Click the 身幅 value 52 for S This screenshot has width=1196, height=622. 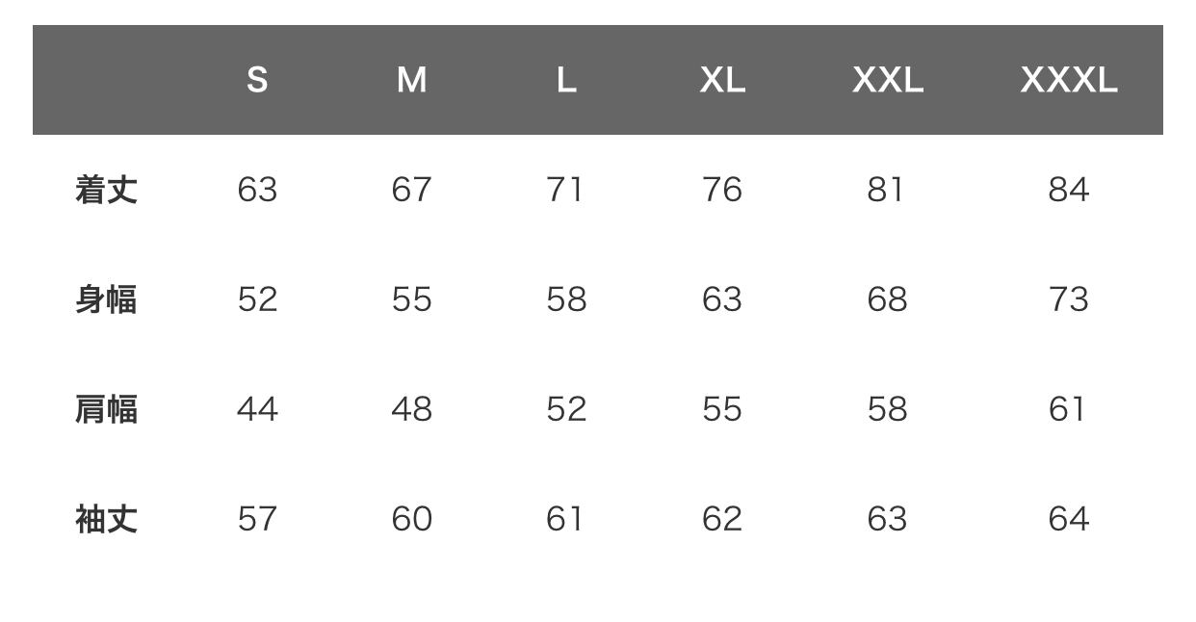coord(257,299)
